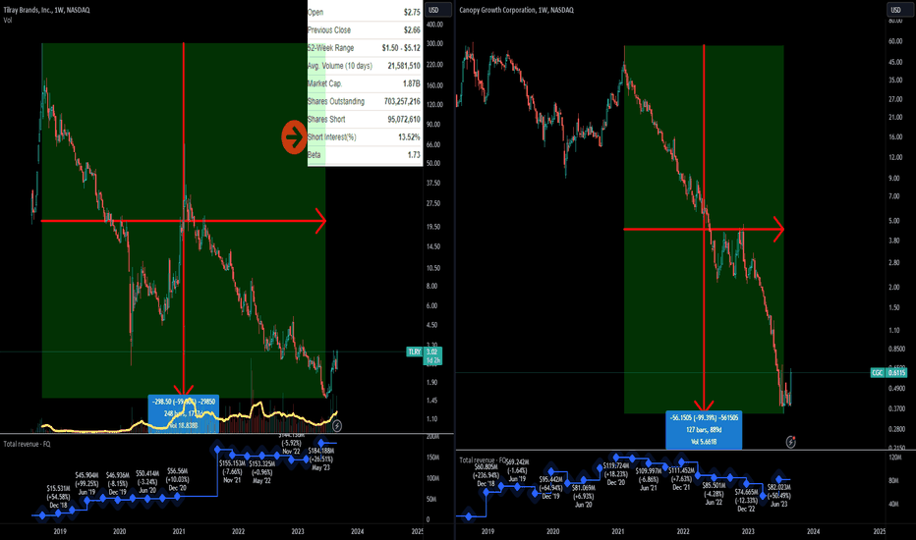
Task: Click Total revenue - FQ label on Canopy pane
Action: [x=483, y=460]
